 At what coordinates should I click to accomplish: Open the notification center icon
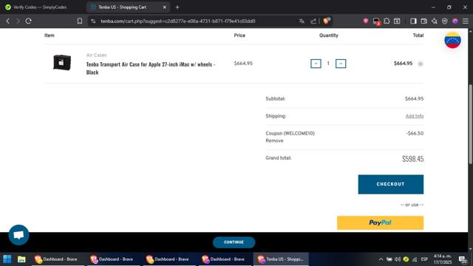coord(463,259)
